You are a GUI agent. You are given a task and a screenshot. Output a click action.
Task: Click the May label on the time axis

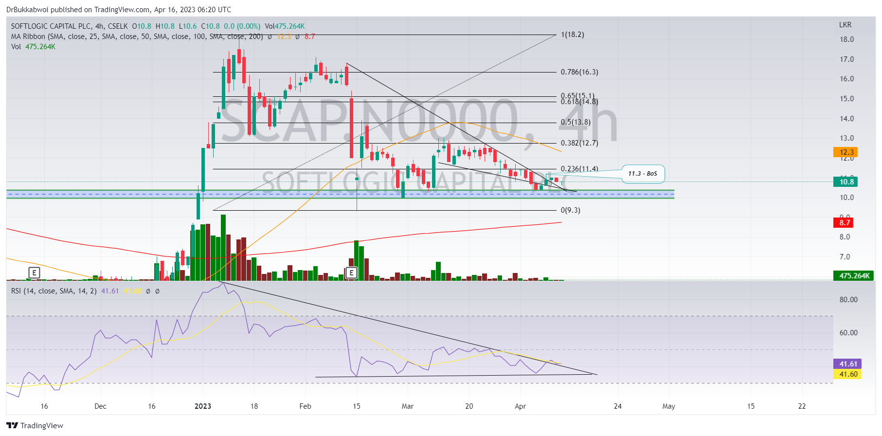pos(668,406)
